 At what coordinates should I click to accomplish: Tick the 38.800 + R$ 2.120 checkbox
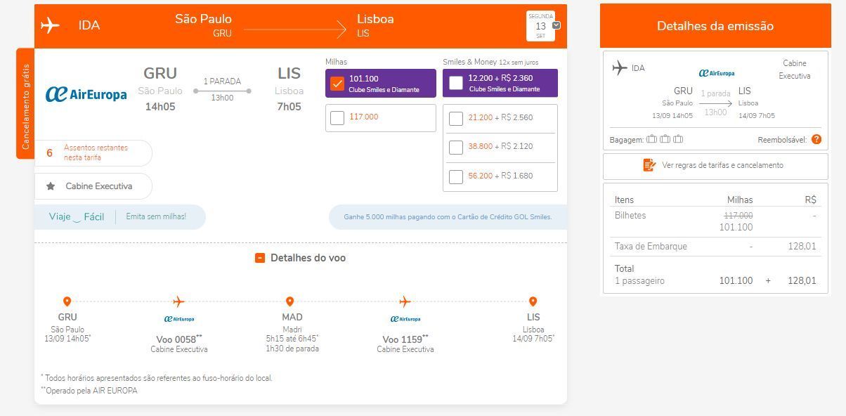pos(456,147)
